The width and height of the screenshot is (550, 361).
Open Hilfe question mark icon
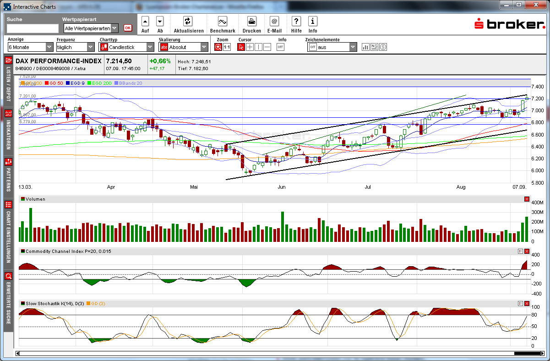(296, 21)
